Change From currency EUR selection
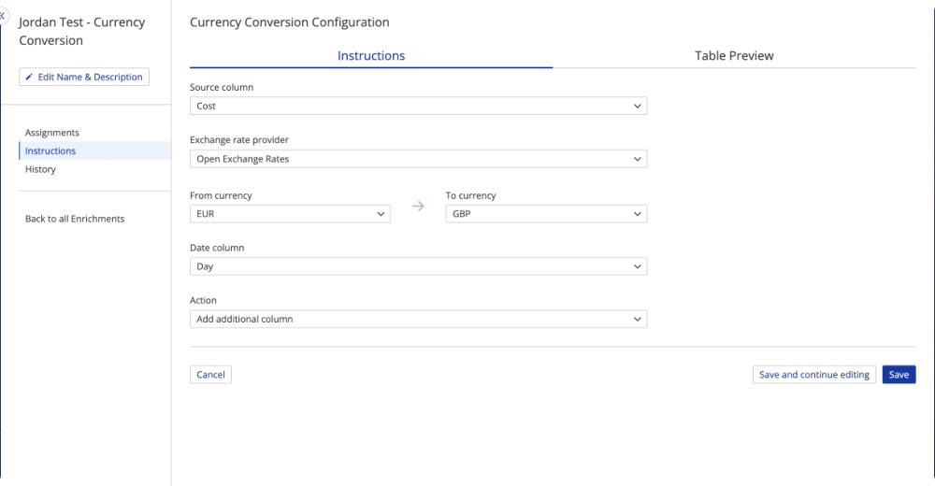This screenshot has height=486, width=935. click(x=290, y=213)
